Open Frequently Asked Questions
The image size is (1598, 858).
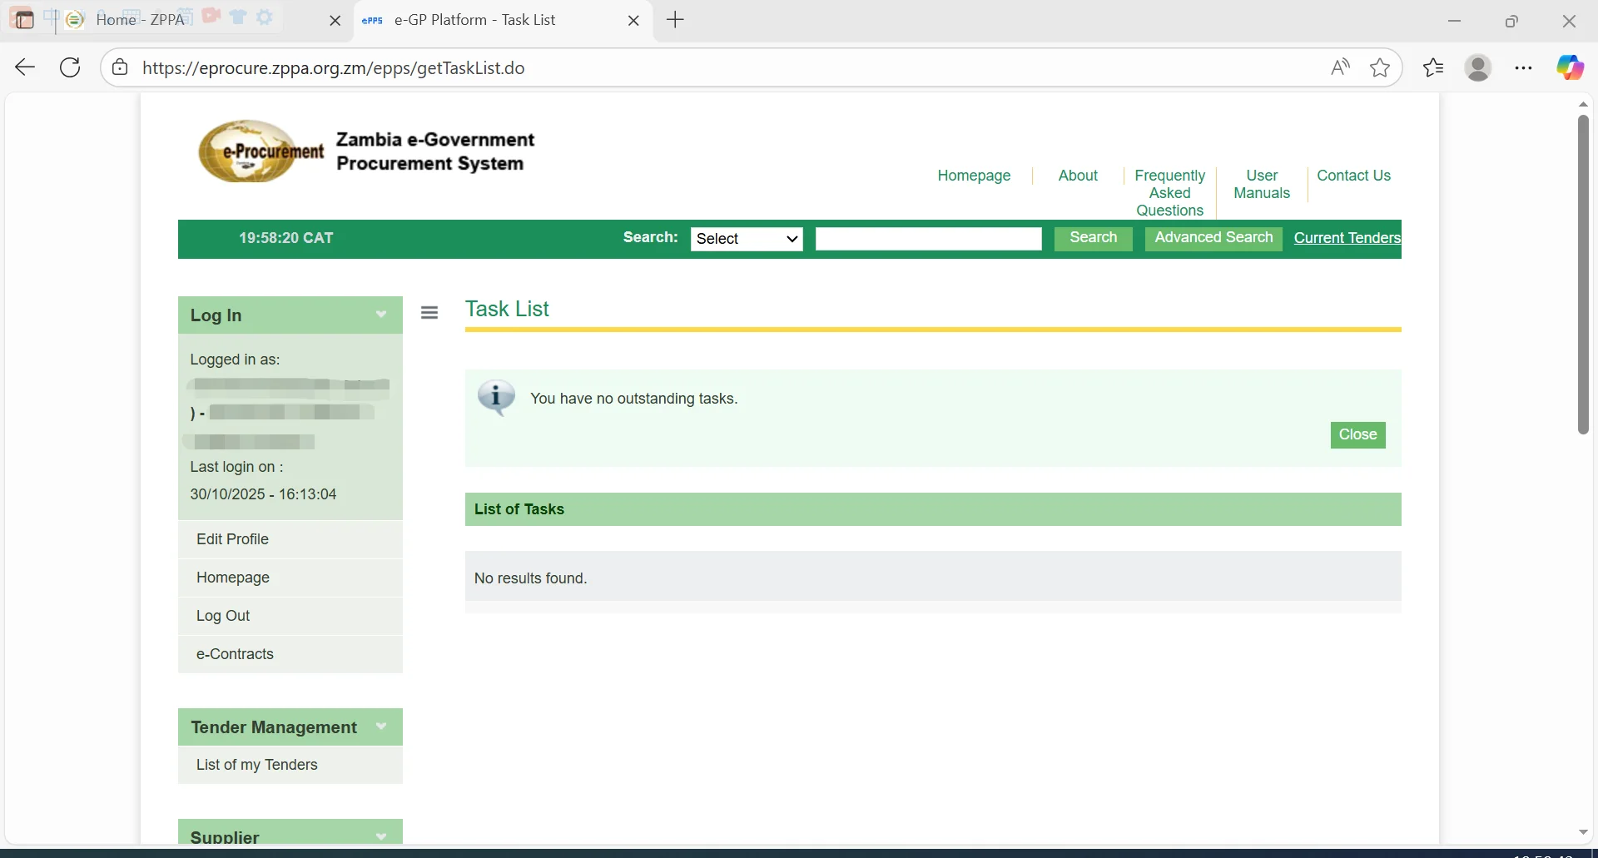1169,193
